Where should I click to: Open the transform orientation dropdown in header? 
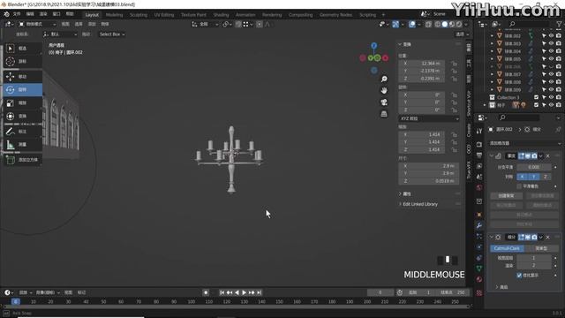205,24
